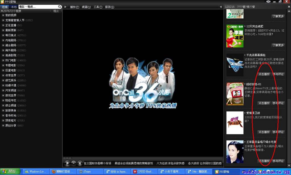Image resolution: width=291 pixels, height=175 pixels.
Task: Open the 干洗店黑幕揭秘 thumbnail
Action: coord(235,65)
